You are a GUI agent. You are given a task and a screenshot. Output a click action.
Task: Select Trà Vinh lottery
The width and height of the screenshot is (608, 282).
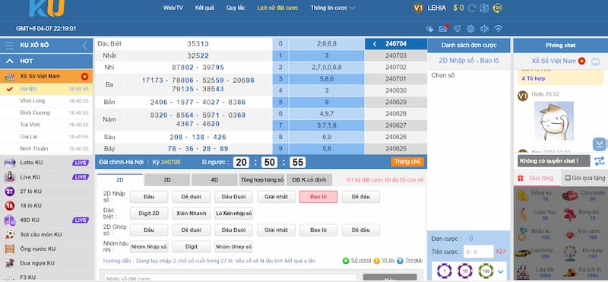[46, 125]
